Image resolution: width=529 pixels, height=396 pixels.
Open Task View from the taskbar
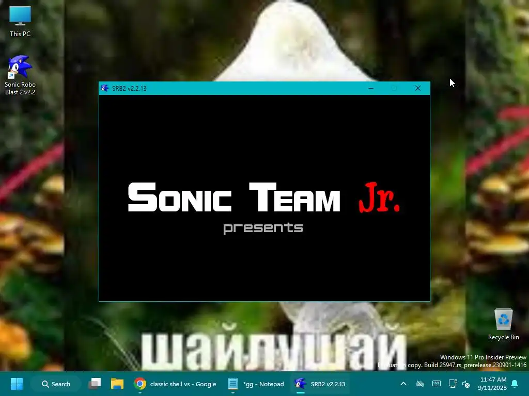pos(95,384)
